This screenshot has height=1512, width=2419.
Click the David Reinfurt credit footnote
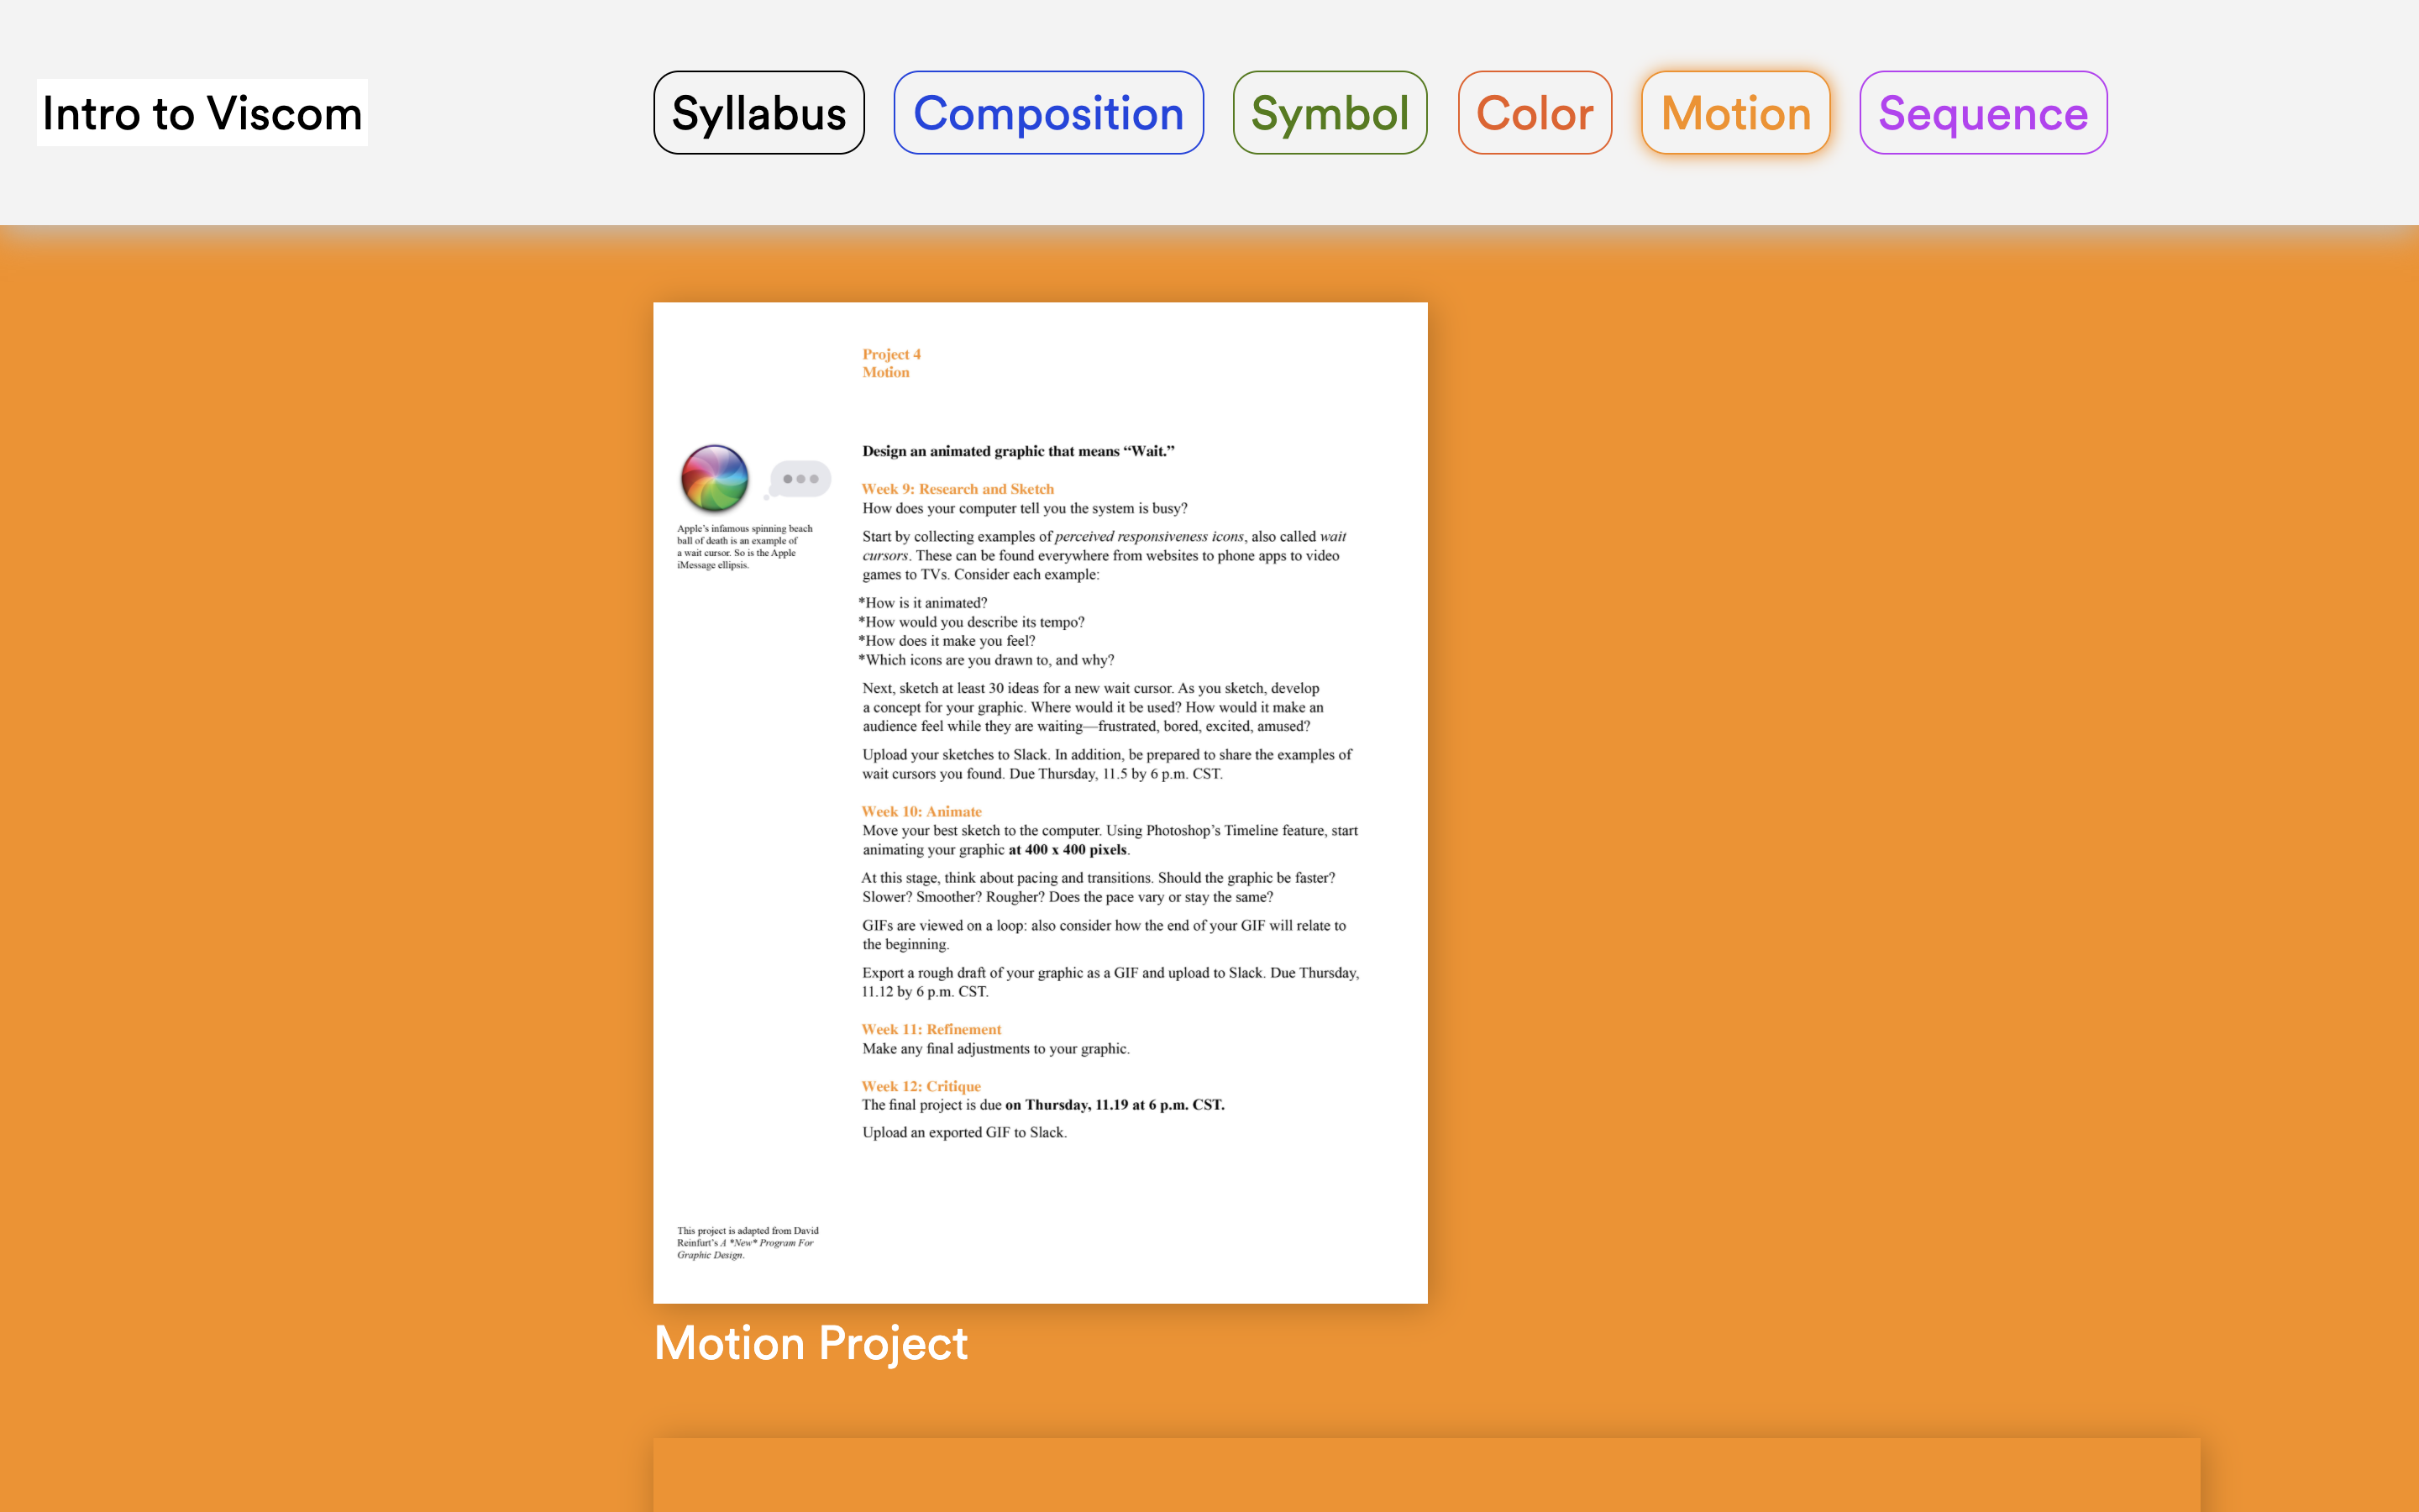(x=747, y=1242)
